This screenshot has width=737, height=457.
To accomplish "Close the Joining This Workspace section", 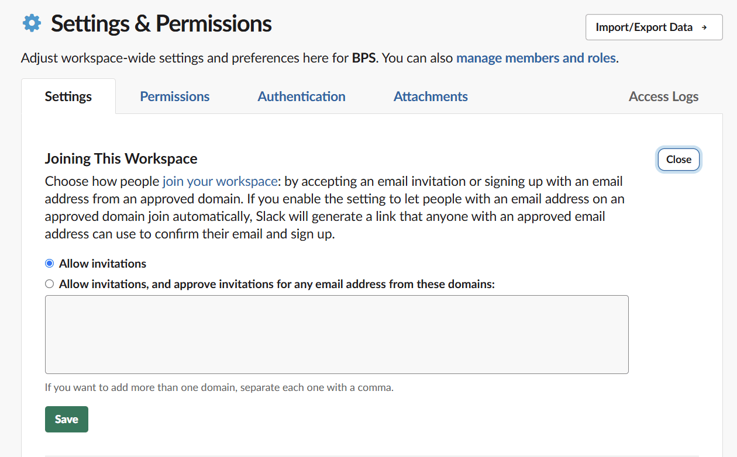I will [x=679, y=160].
